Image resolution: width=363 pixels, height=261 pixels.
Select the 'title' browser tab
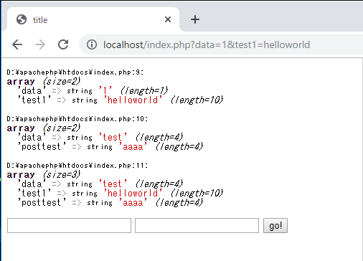(93, 19)
